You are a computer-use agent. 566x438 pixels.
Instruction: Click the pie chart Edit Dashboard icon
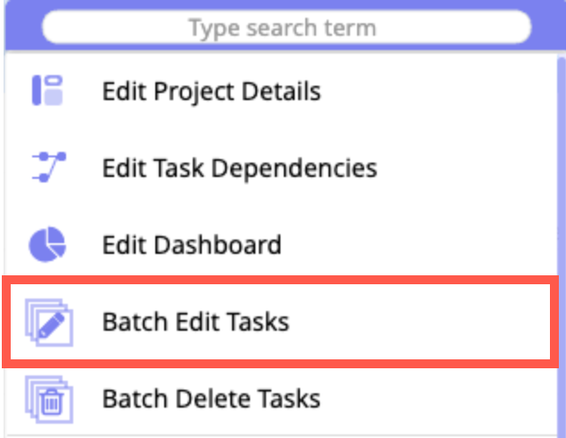47,244
